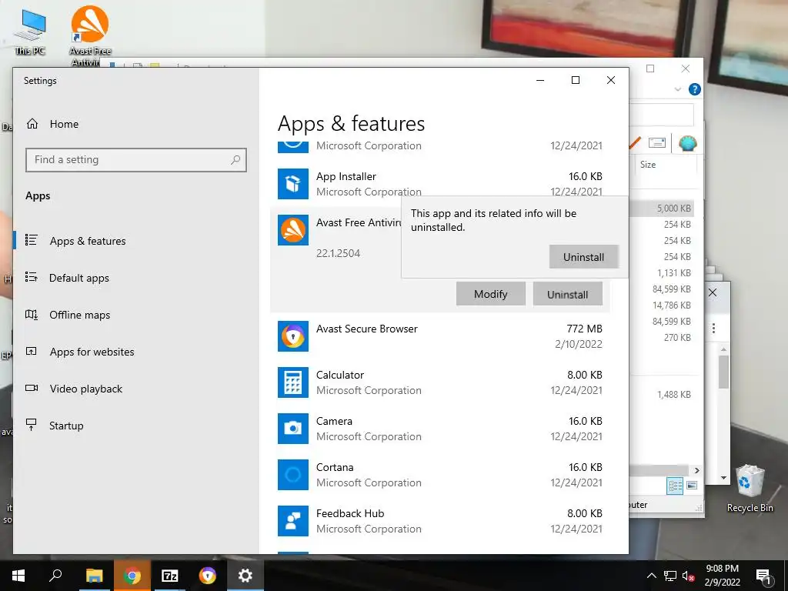Viewport: 788px width, 591px height.
Task: Click Size column header in background window
Action: click(648, 165)
